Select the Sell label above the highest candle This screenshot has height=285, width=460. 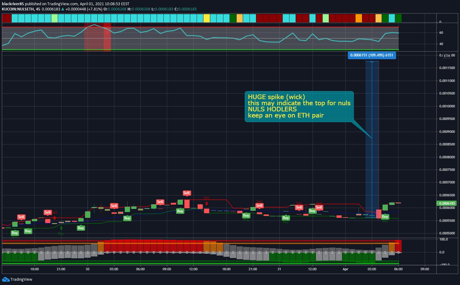187,193
